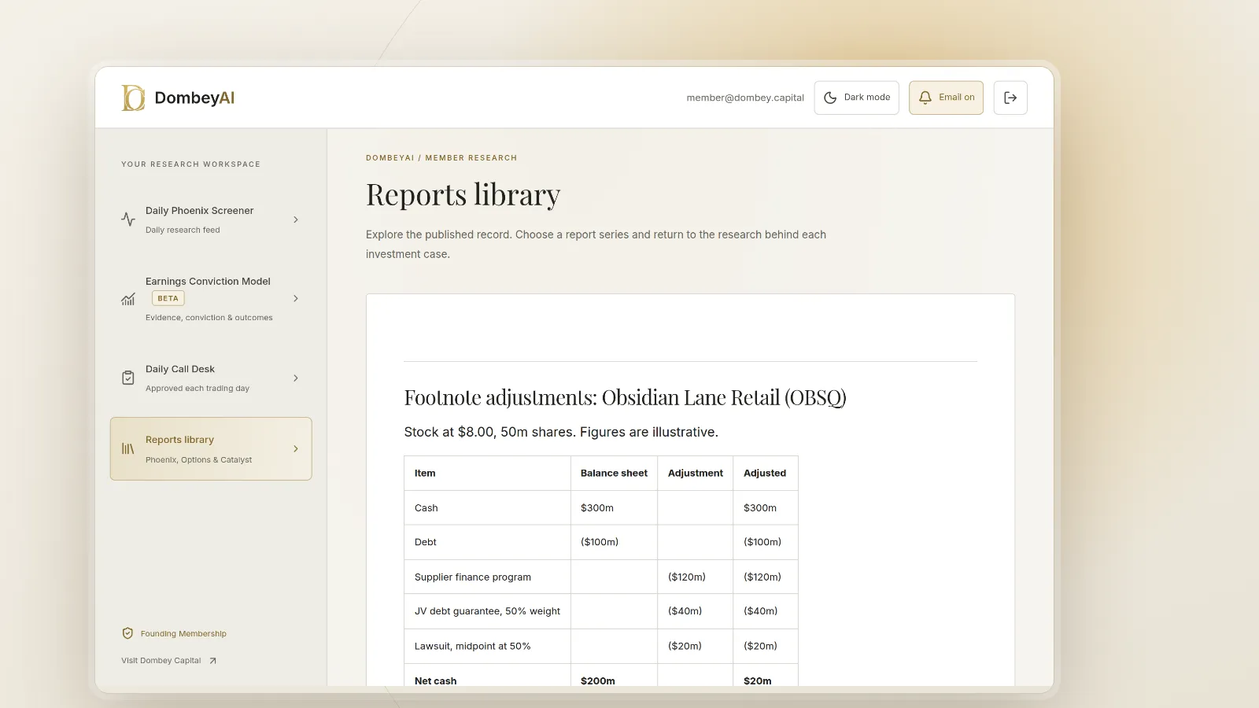Click the Reports library page title
The width and height of the screenshot is (1259, 708).
(x=463, y=194)
